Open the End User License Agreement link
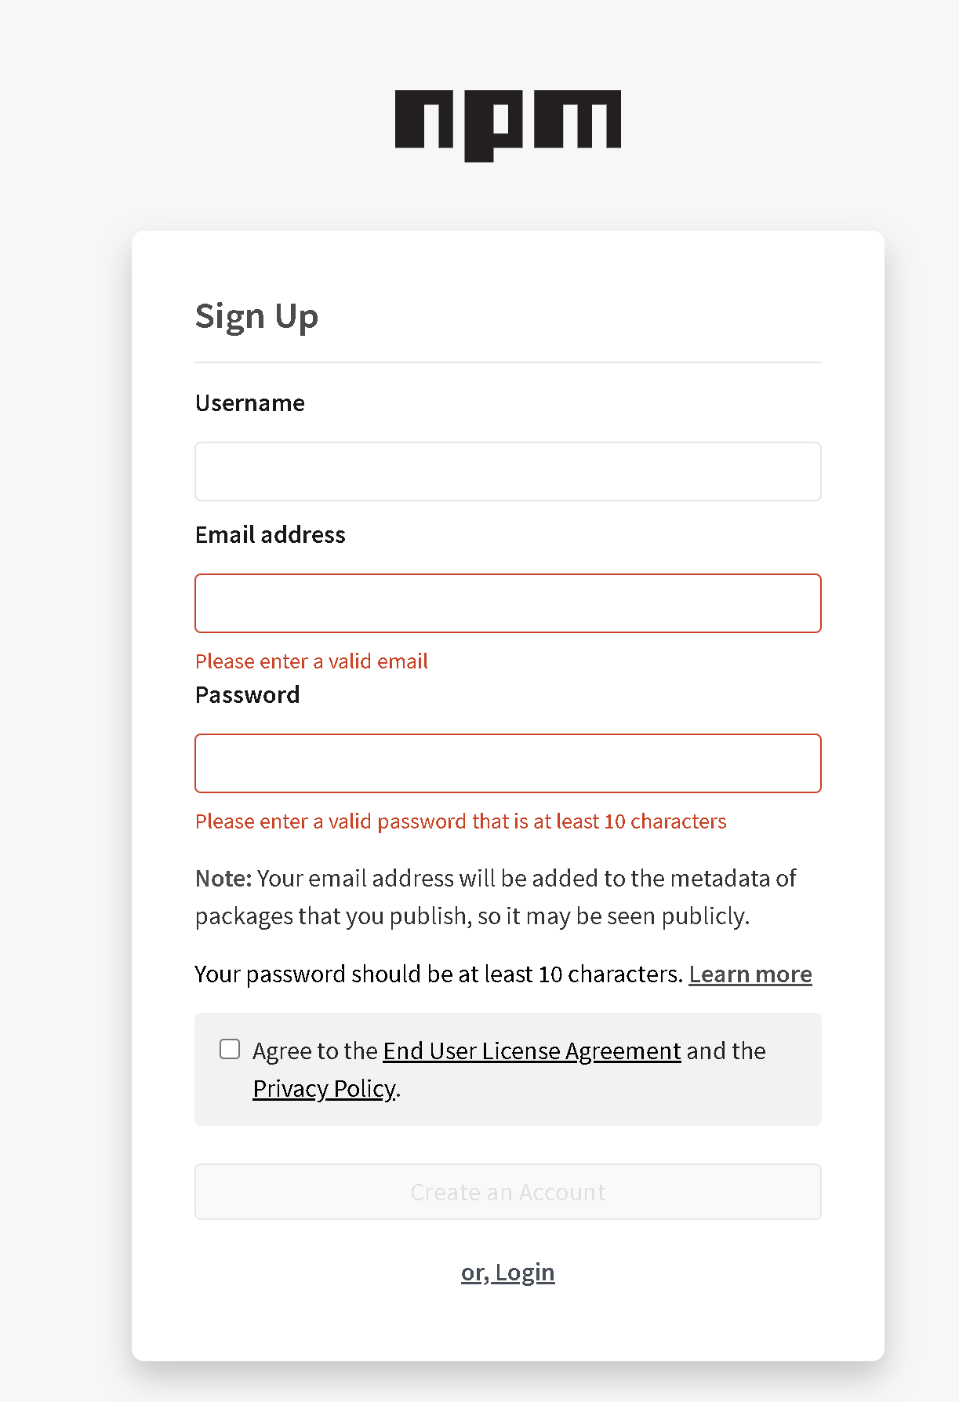The width and height of the screenshot is (959, 1402). coord(532,1051)
